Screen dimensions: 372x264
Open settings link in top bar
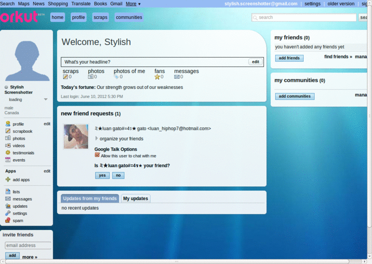(x=312, y=4)
